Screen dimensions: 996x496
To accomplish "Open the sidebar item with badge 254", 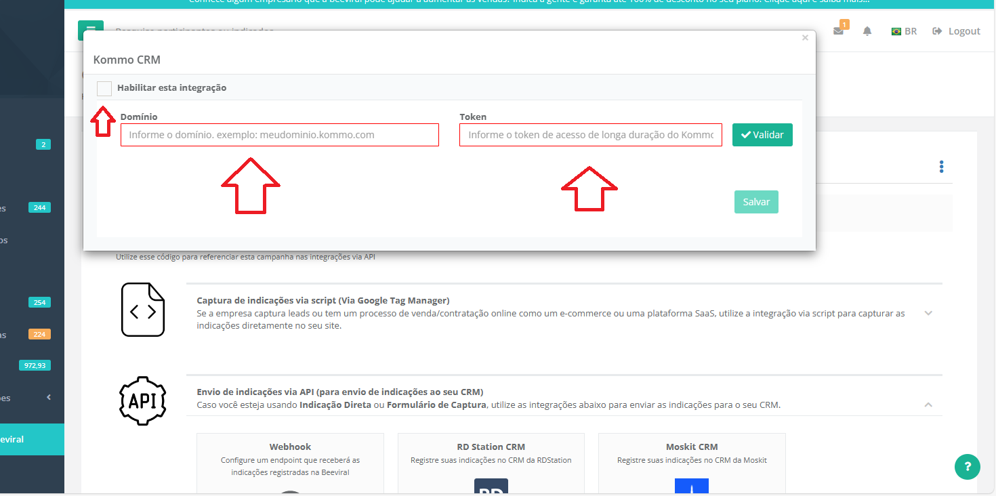I will pos(32,303).
